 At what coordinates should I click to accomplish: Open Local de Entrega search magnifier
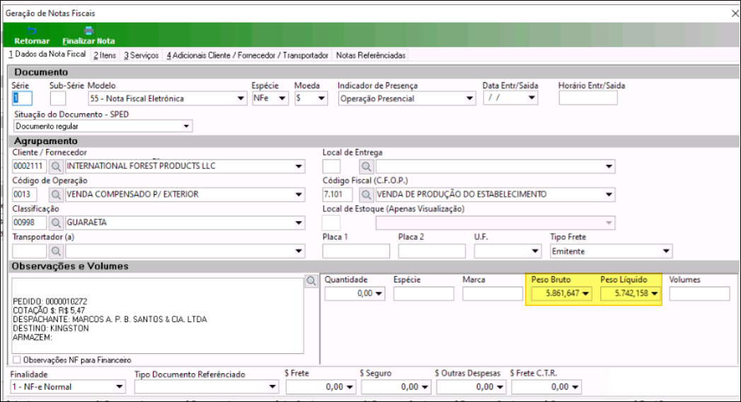click(x=366, y=166)
